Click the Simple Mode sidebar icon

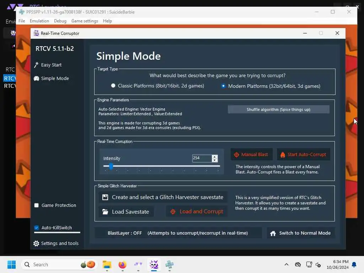37,79
